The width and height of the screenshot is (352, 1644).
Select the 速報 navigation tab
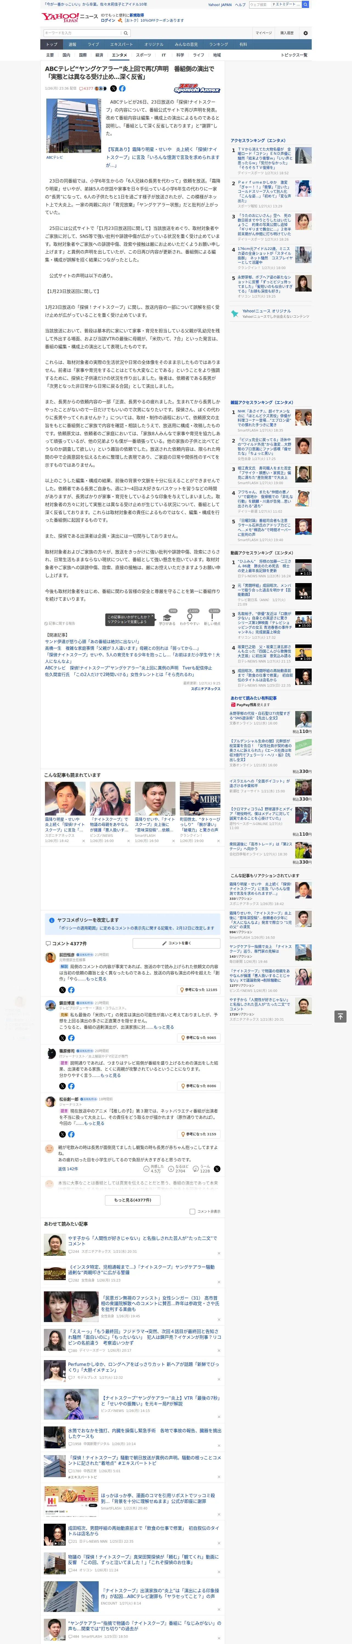coord(72,45)
